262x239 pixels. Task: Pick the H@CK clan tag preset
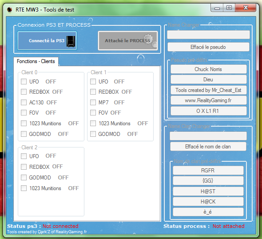(208, 202)
